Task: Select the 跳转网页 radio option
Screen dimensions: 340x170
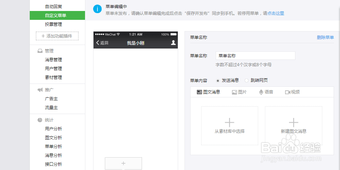Action: 246,81
